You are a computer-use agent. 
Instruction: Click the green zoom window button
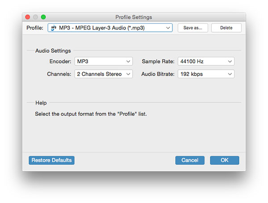pos(43,17)
